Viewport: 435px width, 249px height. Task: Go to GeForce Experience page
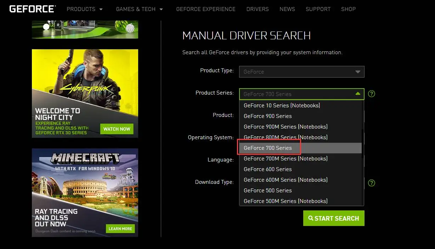pos(206,9)
